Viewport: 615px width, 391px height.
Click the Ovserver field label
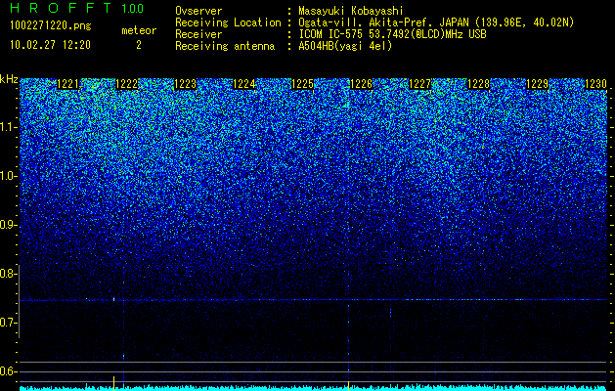coord(198,11)
